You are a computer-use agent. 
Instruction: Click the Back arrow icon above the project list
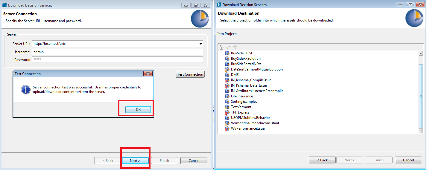click(x=228, y=47)
